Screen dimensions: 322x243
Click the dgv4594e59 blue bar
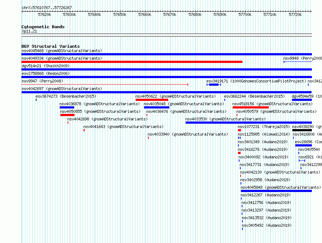tap(302, 100)
